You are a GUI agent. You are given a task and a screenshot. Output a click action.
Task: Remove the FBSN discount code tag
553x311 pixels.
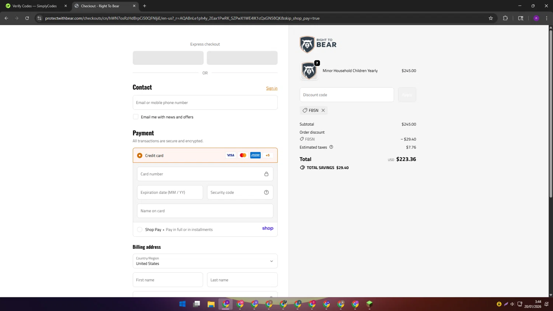point(323,110)
